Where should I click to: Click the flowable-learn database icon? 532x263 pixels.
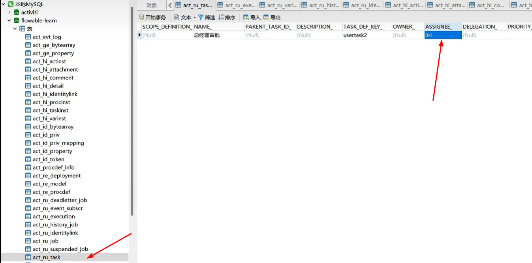pyautogui.click(x=17, y=20)
